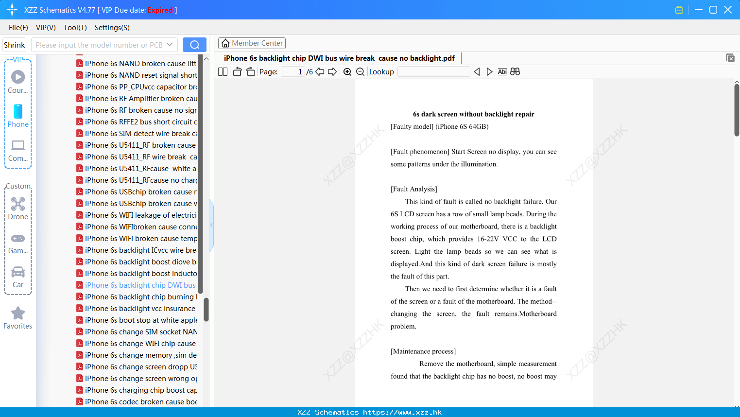Rotate the PDF page counterclockwise
The height and width of the screenshot is (417, 740).
(237, 72)
